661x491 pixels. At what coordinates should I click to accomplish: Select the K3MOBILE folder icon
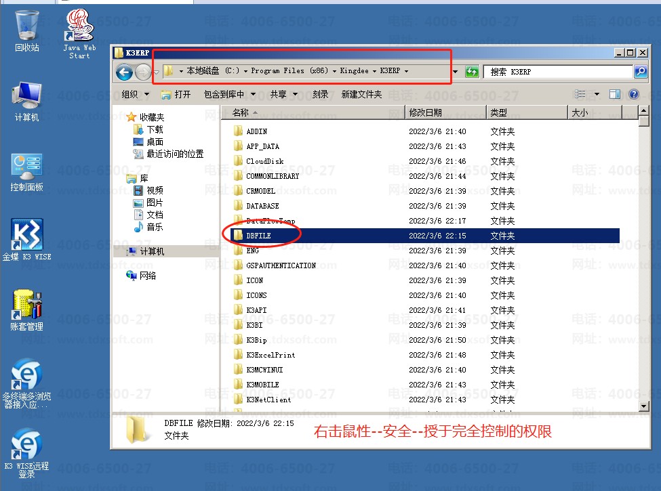pyautogui.click(x=238, y=385)
